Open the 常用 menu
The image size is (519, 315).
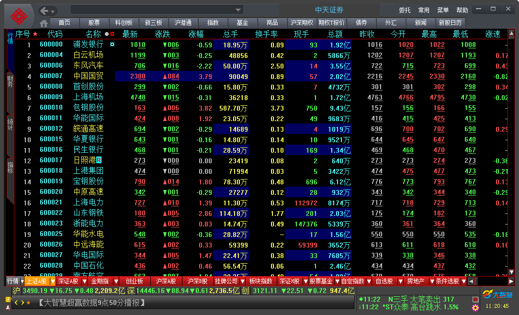click(424, 10)
